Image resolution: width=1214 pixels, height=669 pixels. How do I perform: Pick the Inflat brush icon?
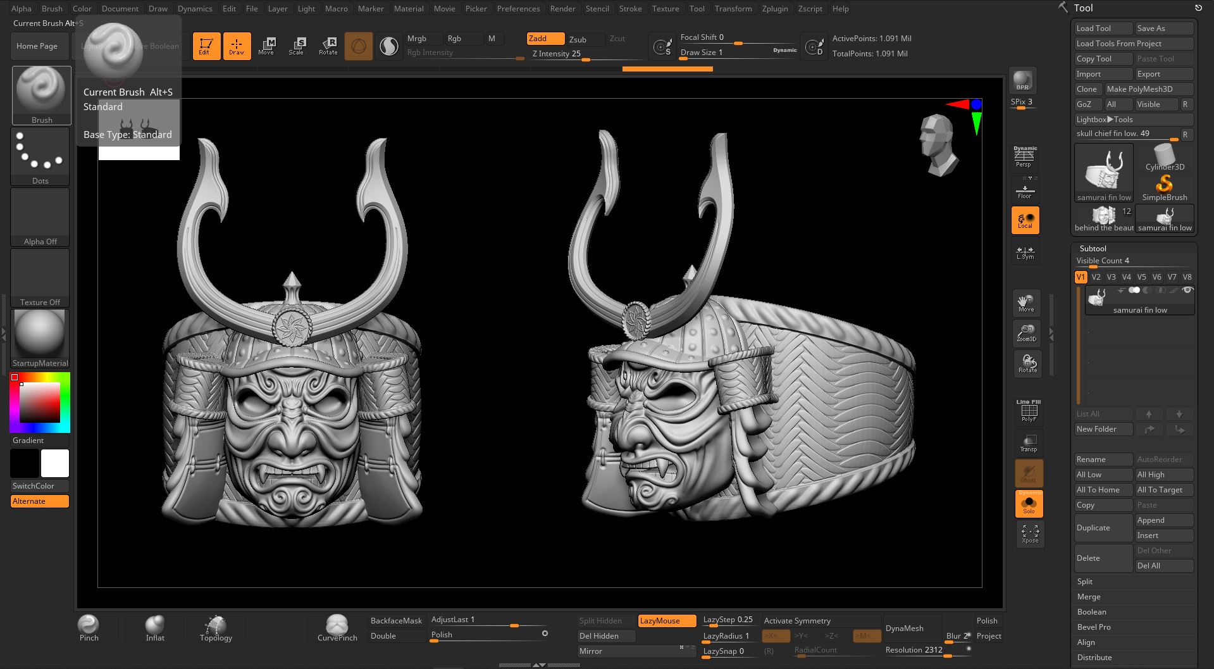point(155,628)
